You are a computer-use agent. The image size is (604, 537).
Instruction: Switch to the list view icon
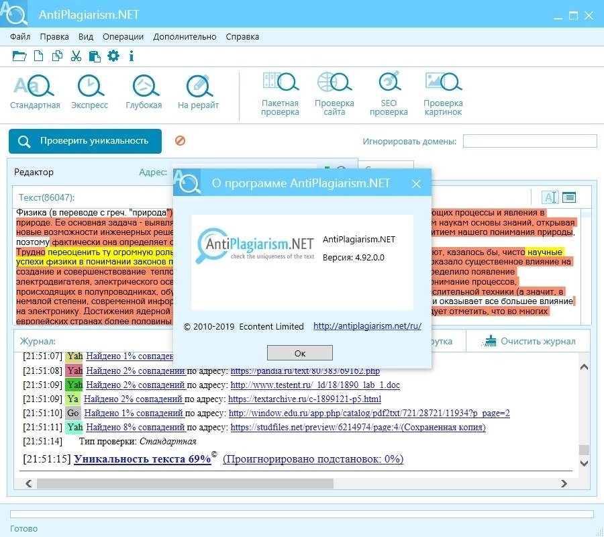tap(569, 197)
